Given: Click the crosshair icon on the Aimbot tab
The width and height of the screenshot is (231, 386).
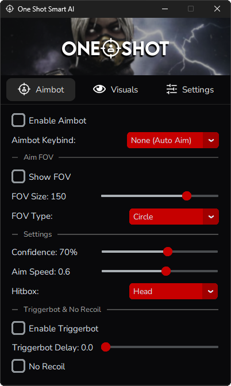Looking at the screenshot, I should 24,90.
